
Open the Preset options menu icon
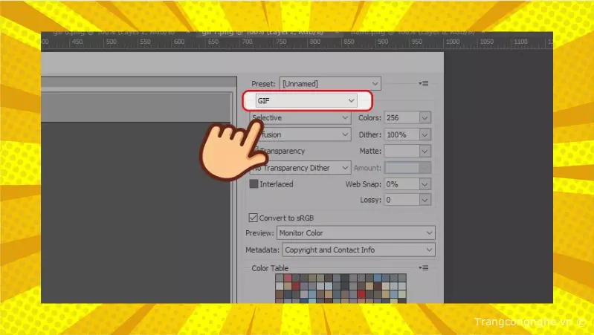pos(424,83)
